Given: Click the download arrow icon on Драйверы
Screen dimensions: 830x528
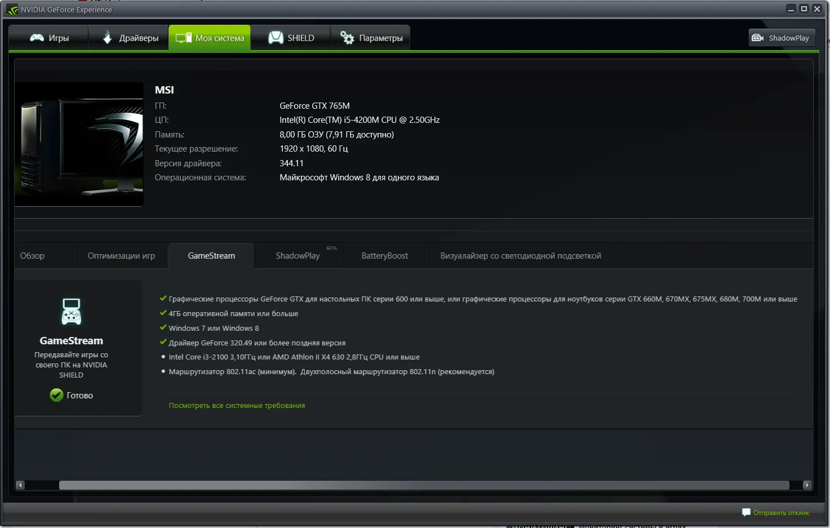Looking at the screenshot, I should [107, 38].
